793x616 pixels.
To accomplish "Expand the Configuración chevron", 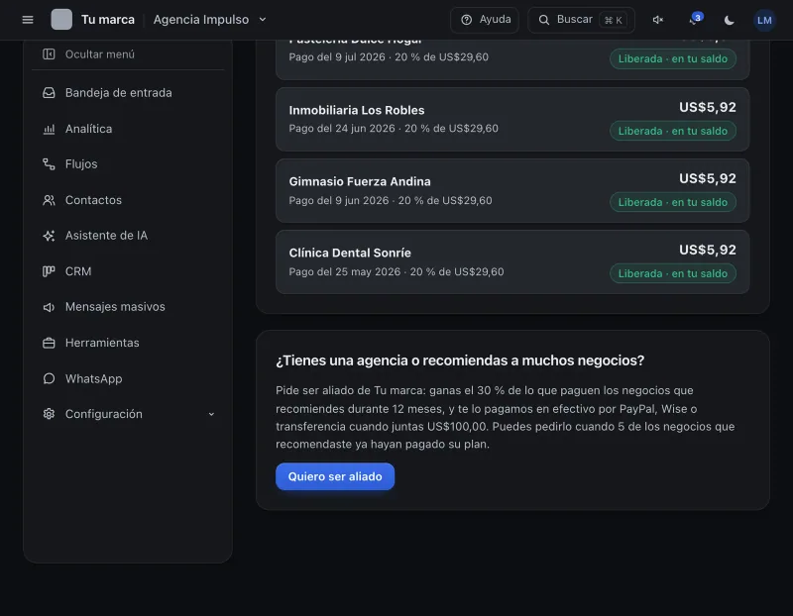I will 211,414.
